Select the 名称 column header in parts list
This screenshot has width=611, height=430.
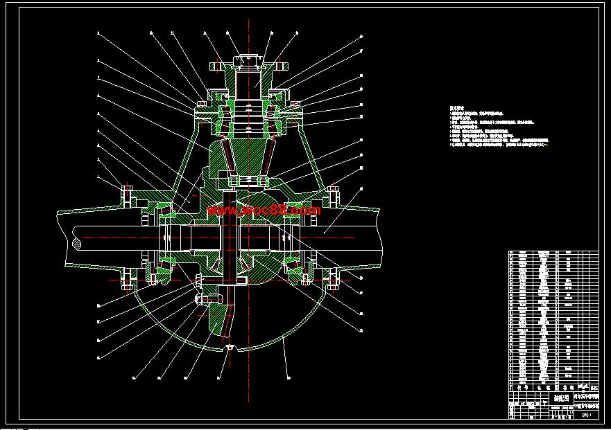543,388
